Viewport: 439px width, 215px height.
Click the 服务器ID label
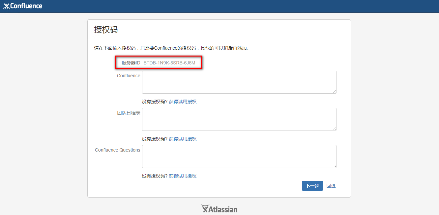pyautogui.click(x=131, y=62)
